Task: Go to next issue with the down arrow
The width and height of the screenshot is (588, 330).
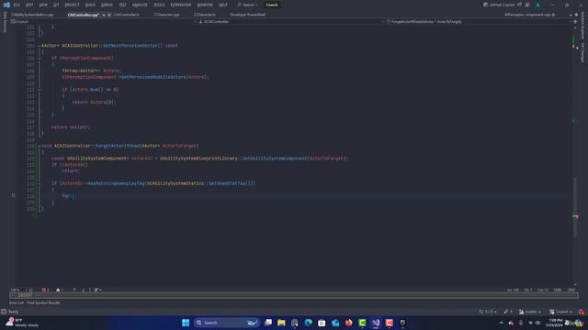Action: click(83, 290)
